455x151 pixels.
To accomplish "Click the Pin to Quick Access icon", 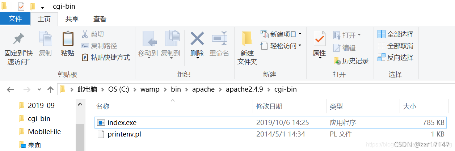I will tap(18, 39).
